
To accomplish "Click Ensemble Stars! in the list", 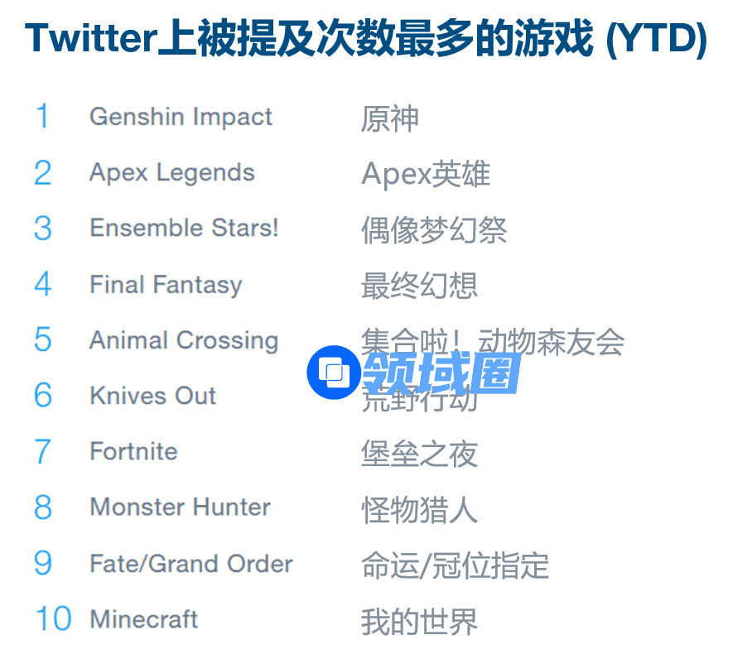I will click(184, 228).
